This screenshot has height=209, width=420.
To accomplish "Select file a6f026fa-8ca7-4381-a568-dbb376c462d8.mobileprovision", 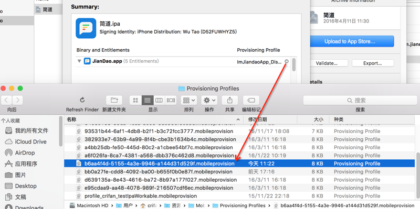I will [x=159, y=155].
